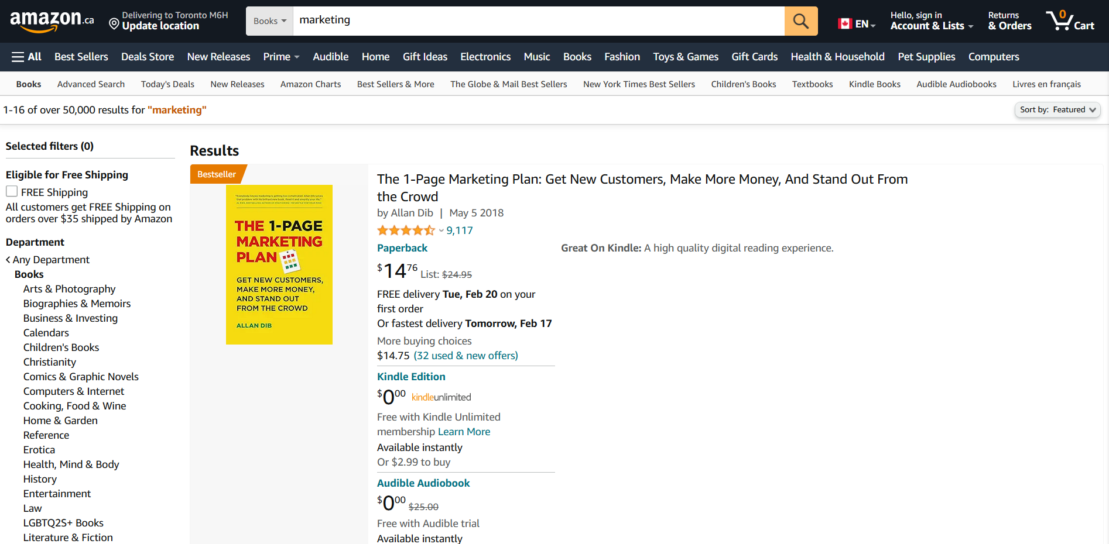The width and height of the screenshot is (1109, 544).
Task: Open the 1-Page Marketing Plan cover thumbnail
Action: tap(279, 264)
